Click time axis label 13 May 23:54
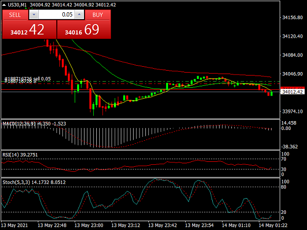The image size is (307, 230). coord(199,226)
